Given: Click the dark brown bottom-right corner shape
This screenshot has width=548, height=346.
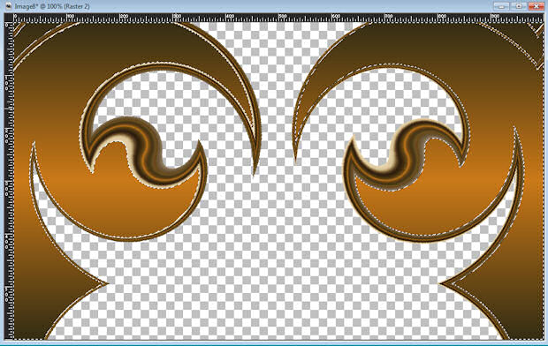Looking at the screenshot, I should click(x=517, y=304).
